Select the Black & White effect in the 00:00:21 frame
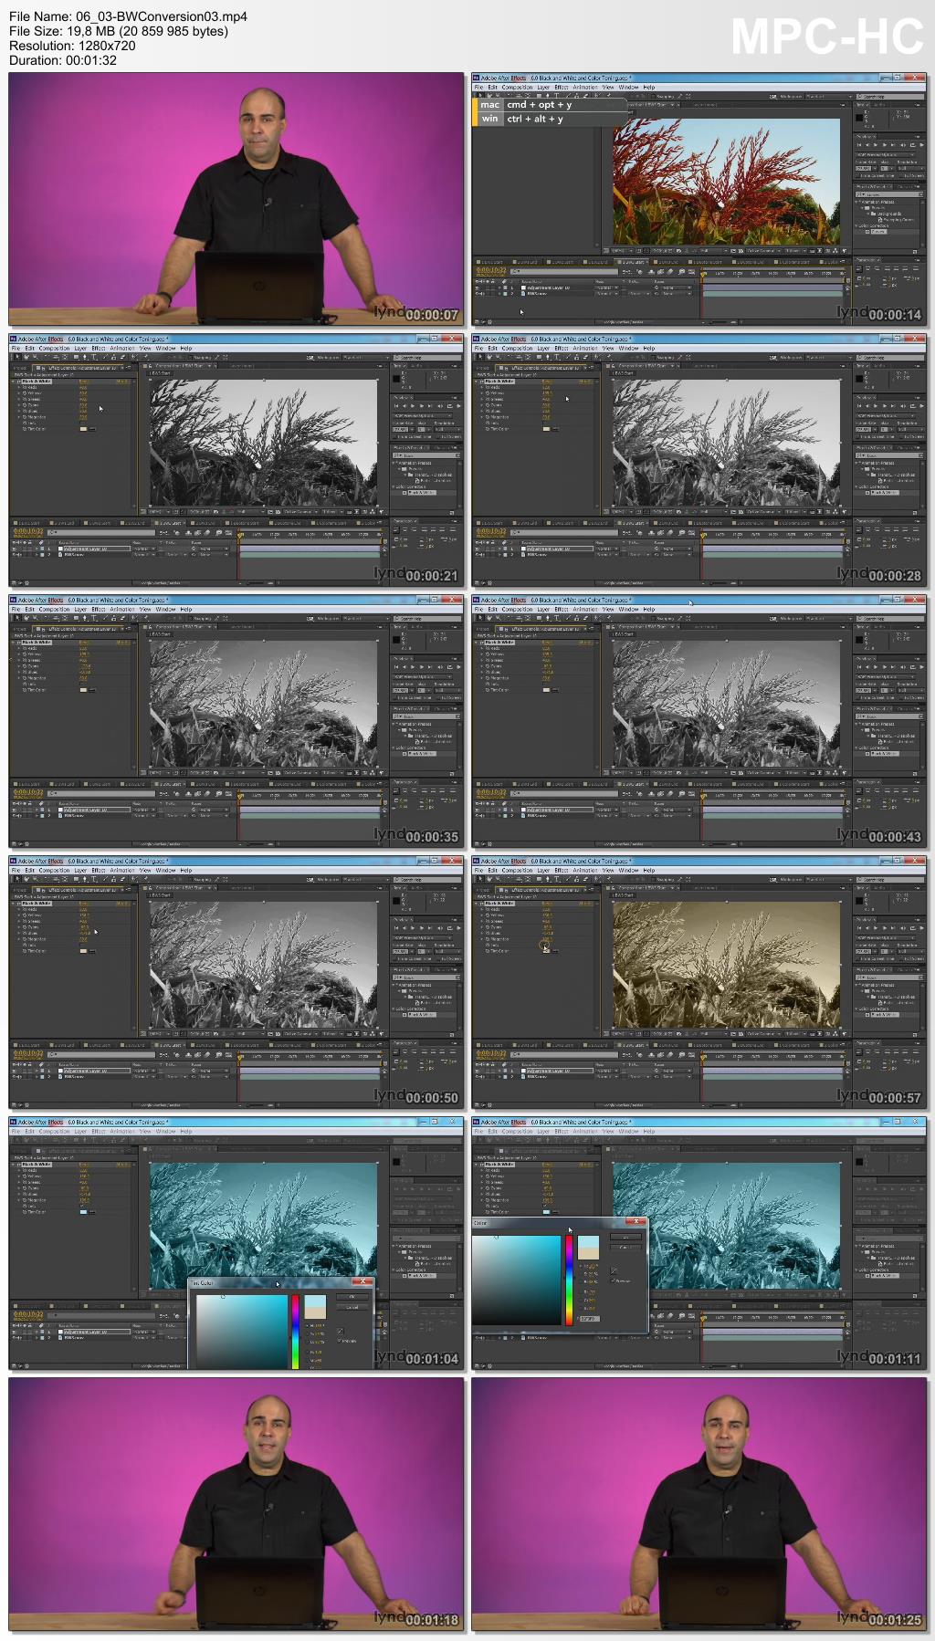 (x=38, y=381)
